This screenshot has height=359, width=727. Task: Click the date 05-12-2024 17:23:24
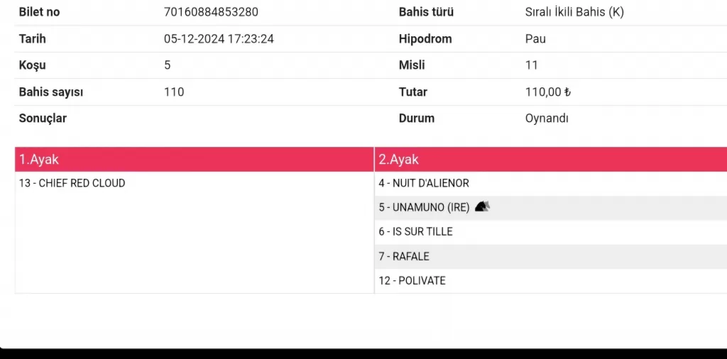pyautogui.click(x=219, y=39)
